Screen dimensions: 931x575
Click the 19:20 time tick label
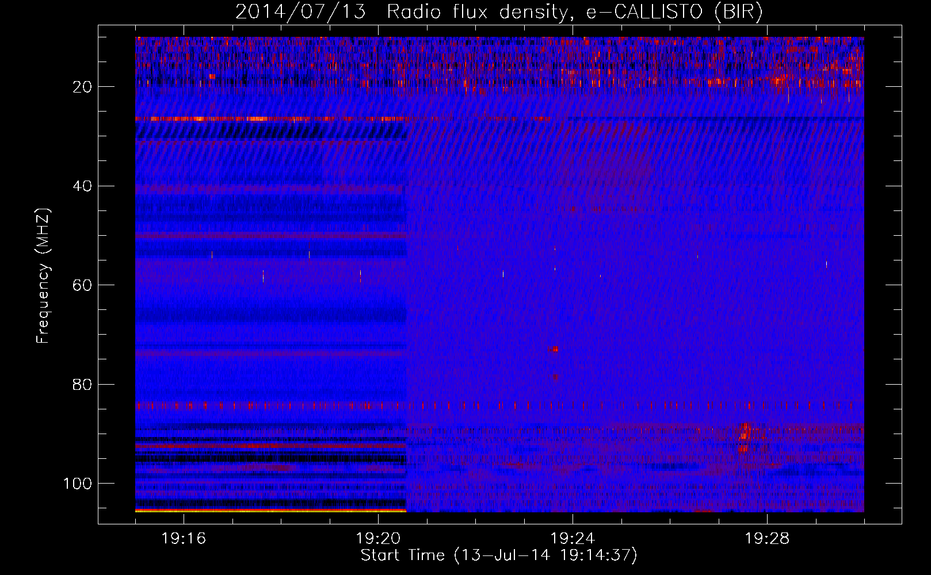pyautogui.click(x=378, y=539)
